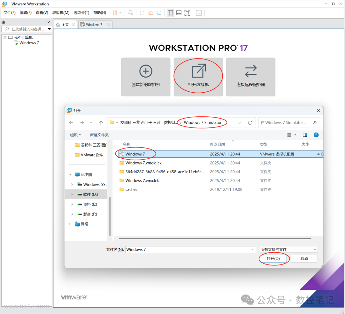The height and width of the screenshot is (314, 345).
Task: Open the 查看(V) menu
Action: pyautogui.click(x=42, y=12)
